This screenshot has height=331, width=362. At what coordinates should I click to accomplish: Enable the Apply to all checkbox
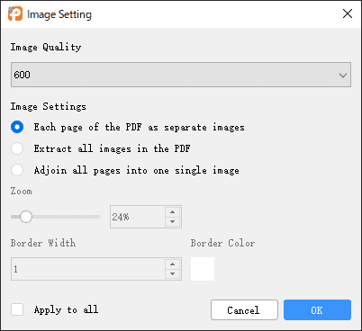pyautogui.click(x=17, y=309)
